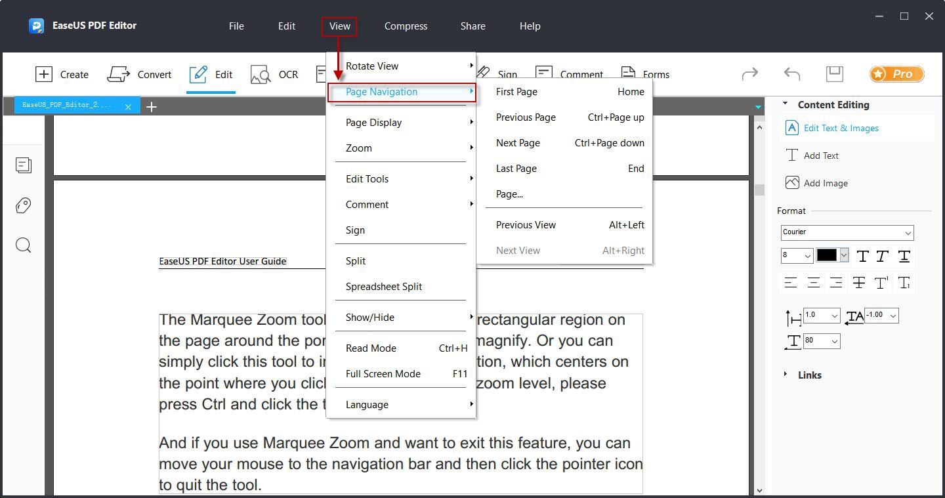Viewport: 945px width, 498px height.
Task: Toggle bold text formatting
Action: click(x=862, y=257)
